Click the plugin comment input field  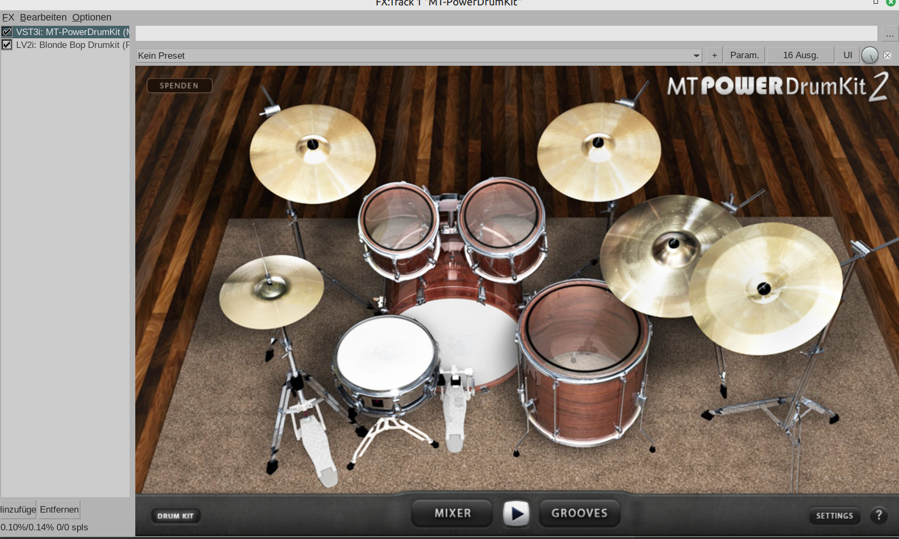coord(507,33)
